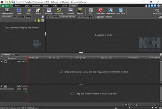Open Debut screen recorder
Screen dimensions: 162x109
pos(19,11)
